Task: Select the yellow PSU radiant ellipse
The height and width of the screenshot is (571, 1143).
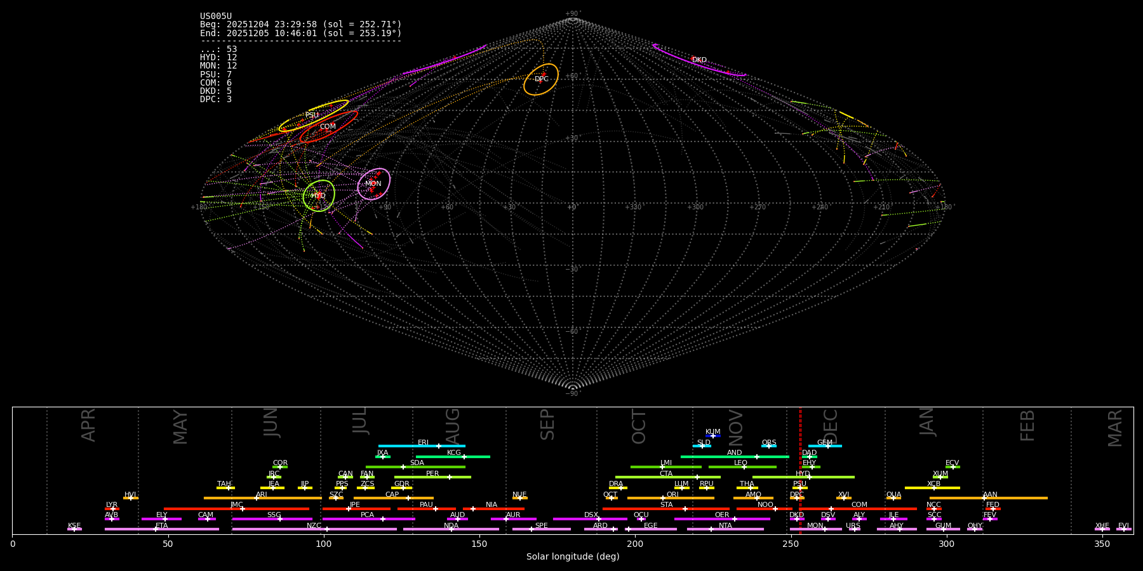Action: point(312,115)
